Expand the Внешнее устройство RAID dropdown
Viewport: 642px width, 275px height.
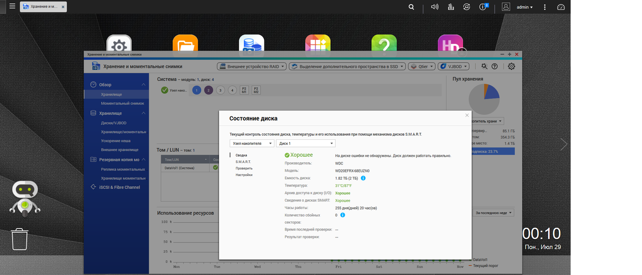(252, 66)
